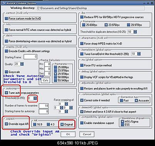Image resolution: width=155 pixels, height=146 pixels.
Task: Choose 23.976fps in Frame Calculator framerate
Action: point(56,70)
